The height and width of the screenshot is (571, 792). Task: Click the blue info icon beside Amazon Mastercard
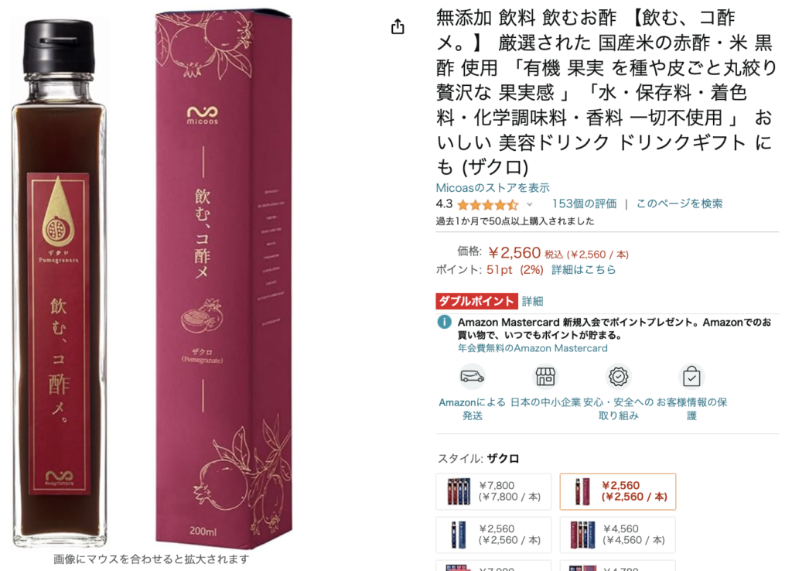tap(445, 322)
